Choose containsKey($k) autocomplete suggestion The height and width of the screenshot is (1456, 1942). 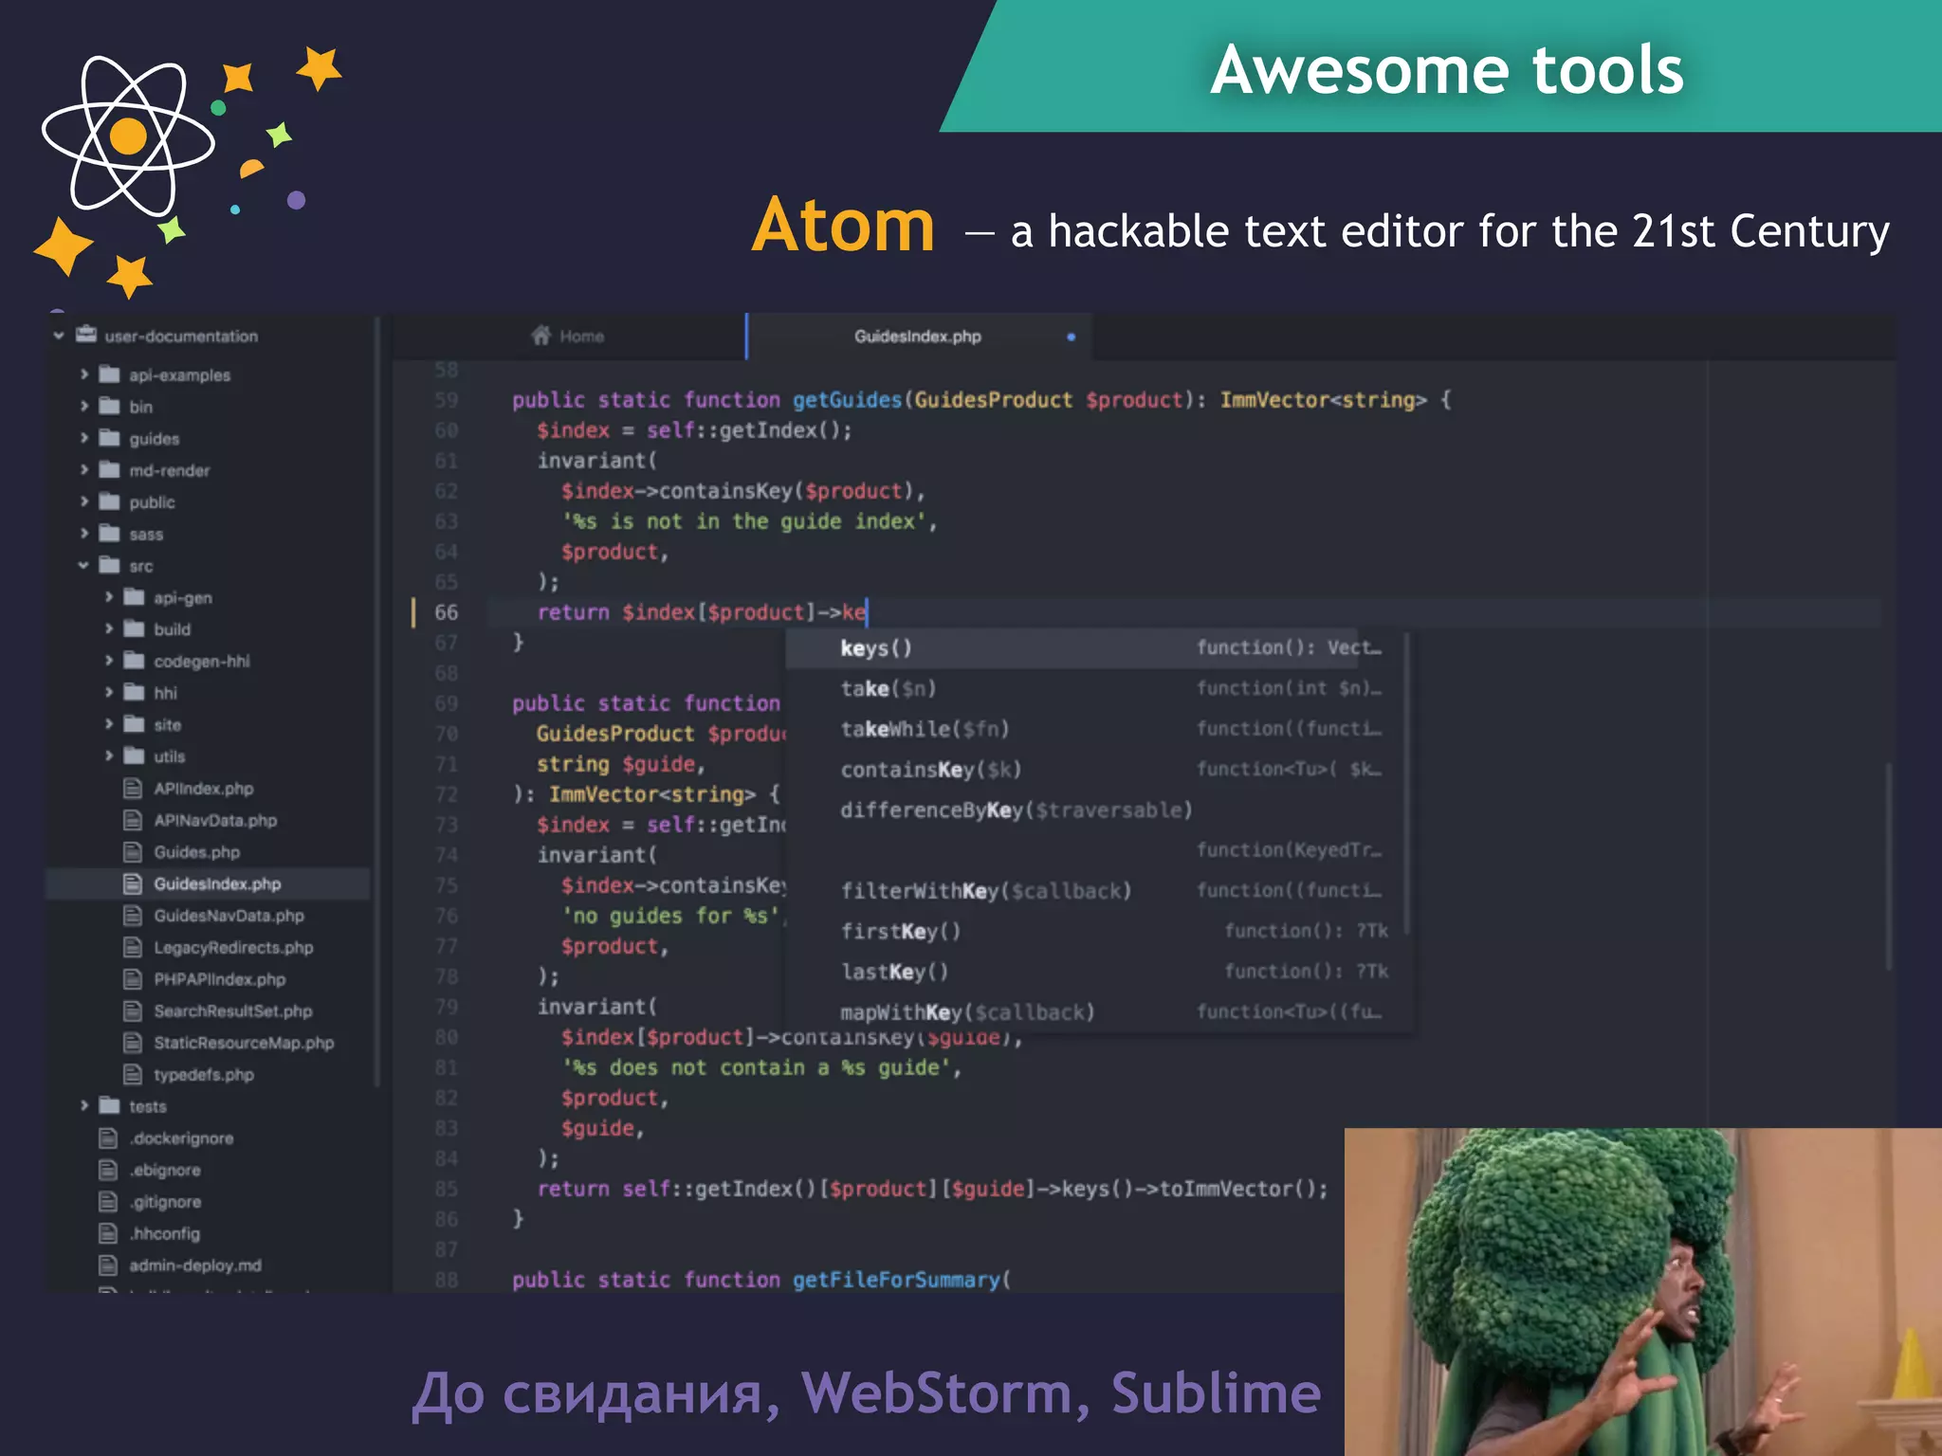point(1095,770)
